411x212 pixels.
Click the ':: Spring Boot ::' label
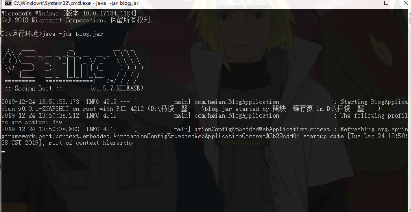coord(33,88)
